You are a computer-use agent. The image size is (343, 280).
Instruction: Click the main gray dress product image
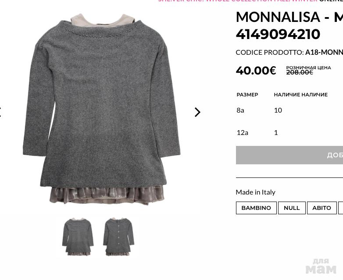(102, 110)
